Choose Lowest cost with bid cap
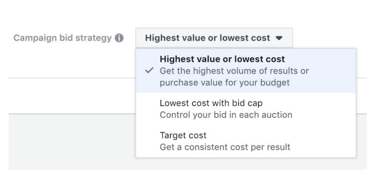 (246, 109)
